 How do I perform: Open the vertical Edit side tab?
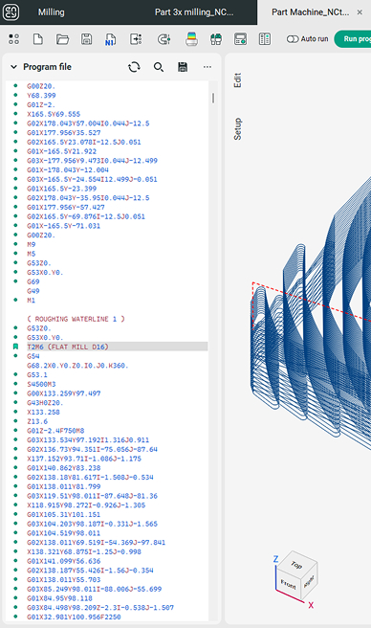tap(237, 80)
